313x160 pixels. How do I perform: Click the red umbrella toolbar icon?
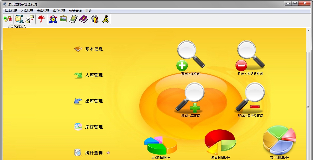pyautogui.click(x=41, y=19)
